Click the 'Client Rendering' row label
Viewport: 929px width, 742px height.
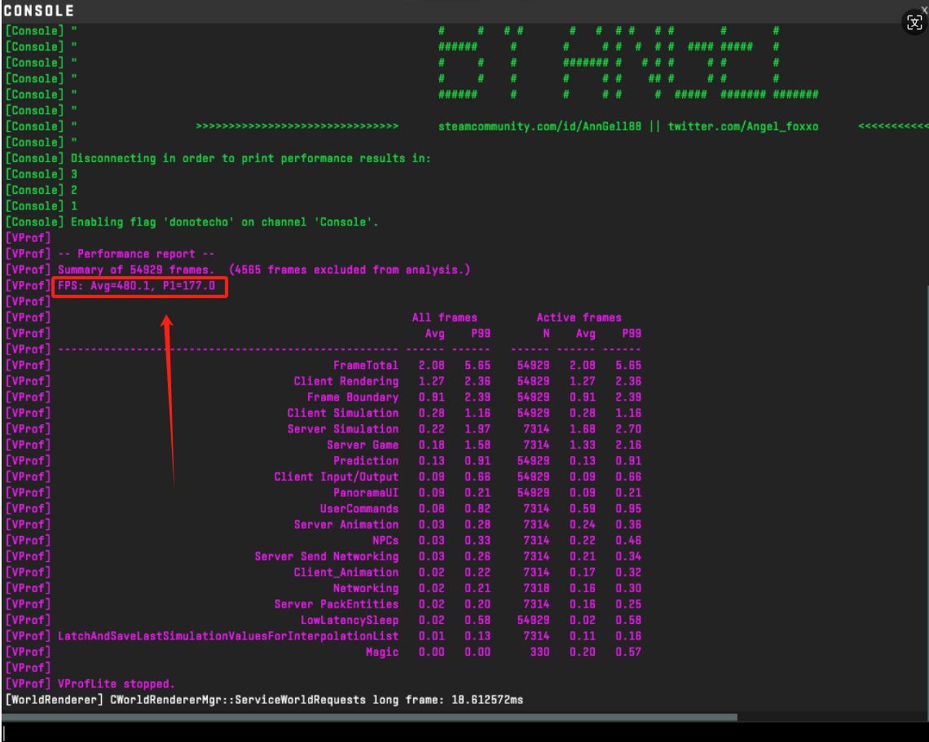tap(346, 381)
